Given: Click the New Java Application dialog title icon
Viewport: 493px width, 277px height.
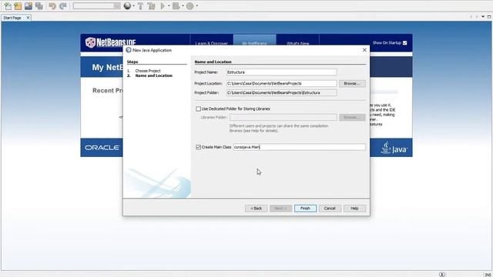Looking at the screenshot, I should pos(129,50).
